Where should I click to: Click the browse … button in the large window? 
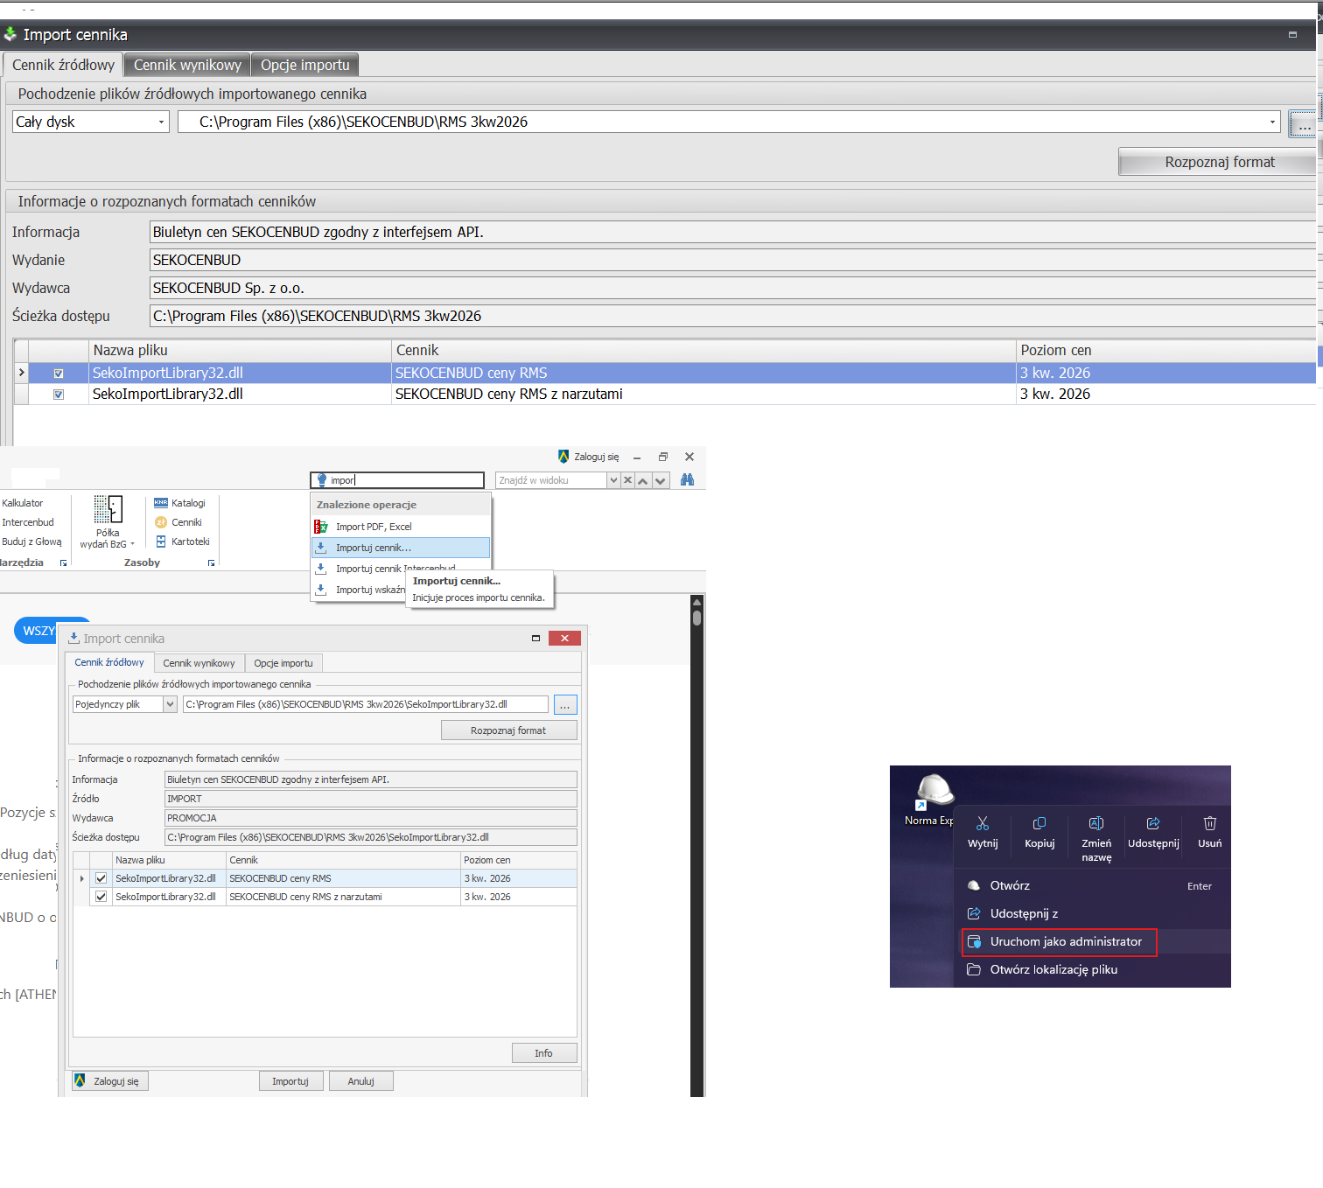(1304, 122)
